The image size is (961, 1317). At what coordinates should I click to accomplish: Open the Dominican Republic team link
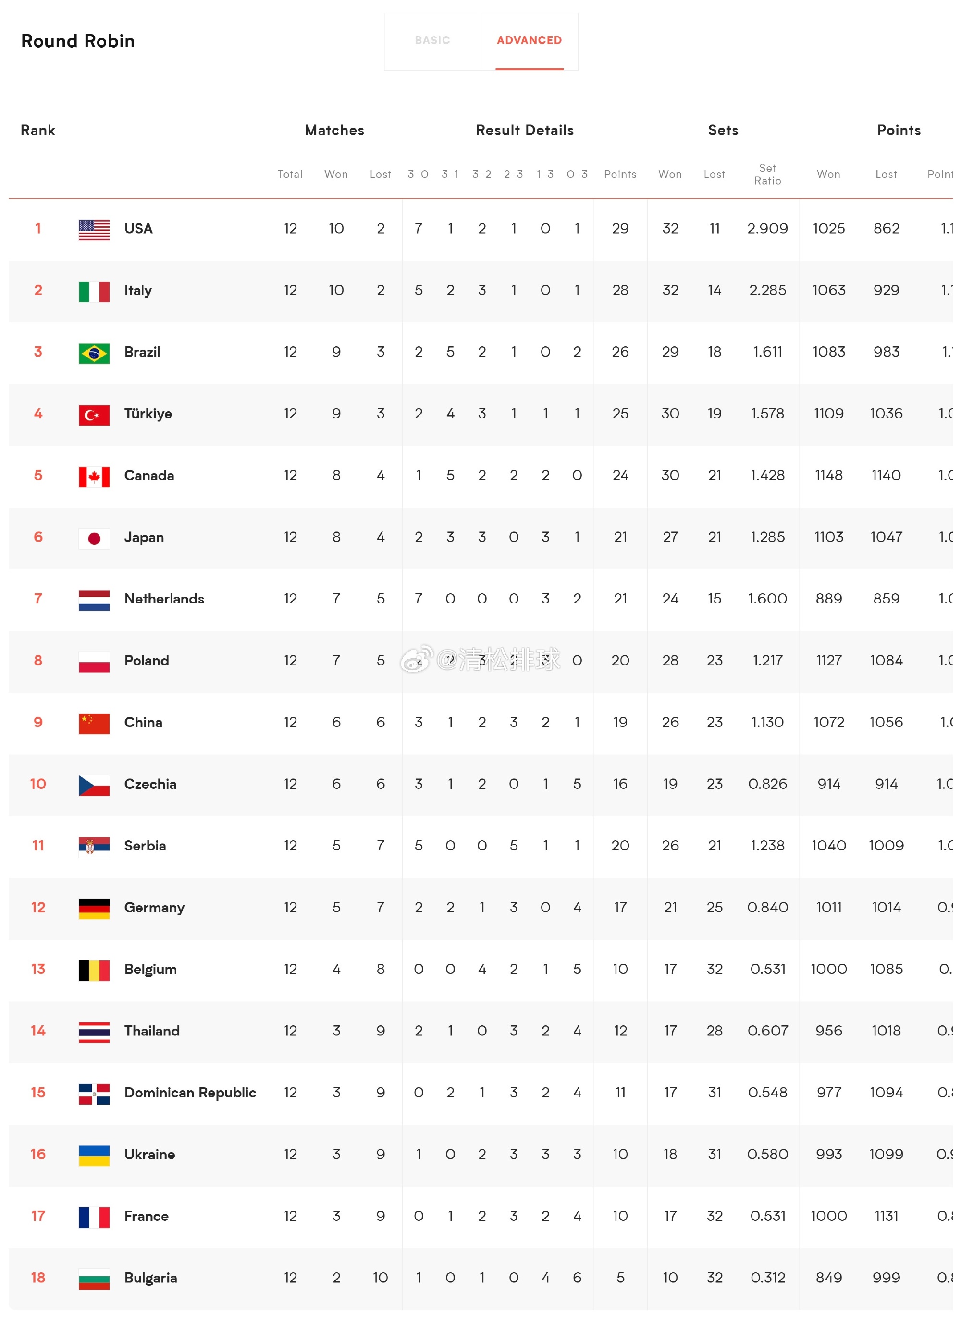190,1093
